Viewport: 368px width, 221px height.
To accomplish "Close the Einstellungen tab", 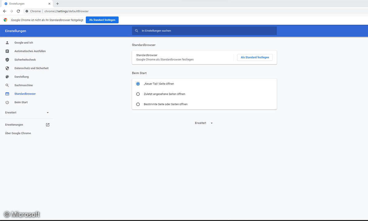I will 49,4.
